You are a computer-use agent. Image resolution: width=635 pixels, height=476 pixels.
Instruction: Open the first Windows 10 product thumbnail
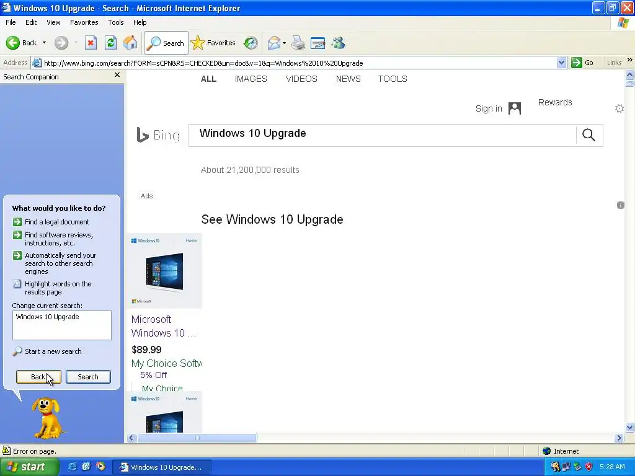coord(164,271)
